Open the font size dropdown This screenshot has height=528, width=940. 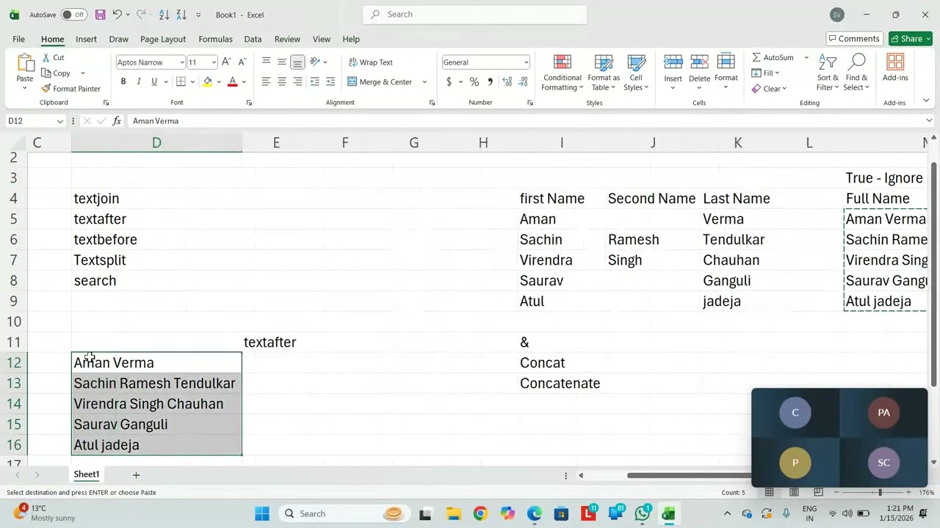(214, 62)
